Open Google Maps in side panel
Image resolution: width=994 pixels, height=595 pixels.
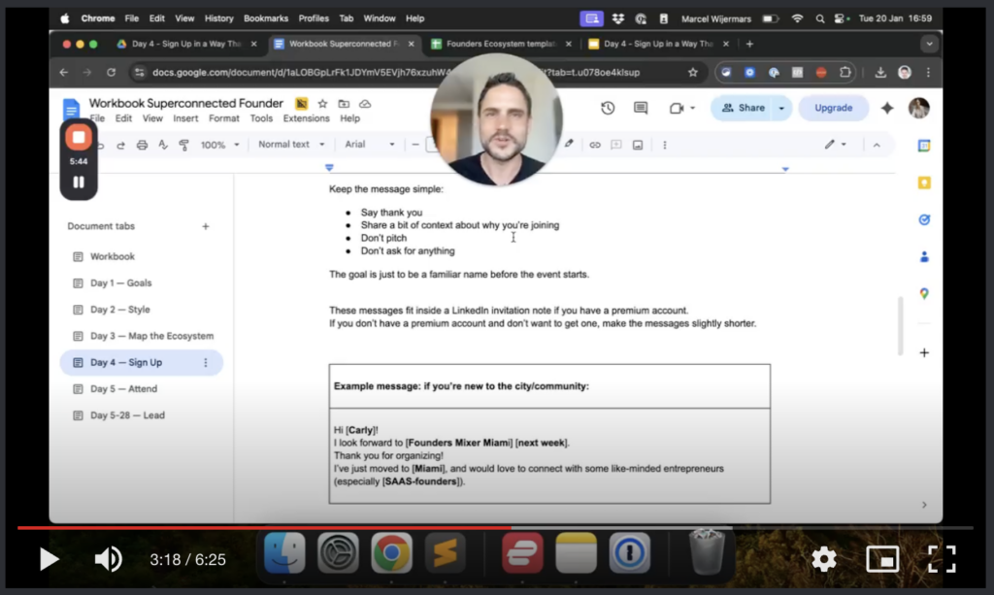click(924, 293)
